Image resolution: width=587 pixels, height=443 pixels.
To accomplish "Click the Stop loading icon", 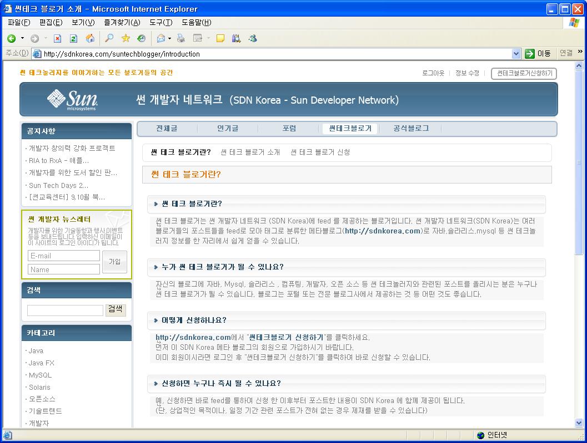I will 58,39.
